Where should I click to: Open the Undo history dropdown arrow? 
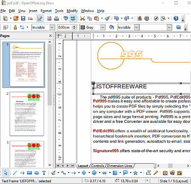(121, 18)
